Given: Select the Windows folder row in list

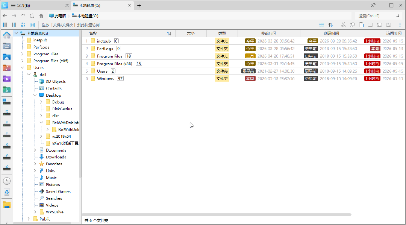Looking at the screenshot, I should point(244,79).
